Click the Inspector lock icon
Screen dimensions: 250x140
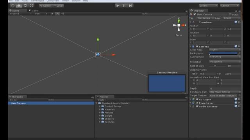pyautogui.click(x=236, y=11)
